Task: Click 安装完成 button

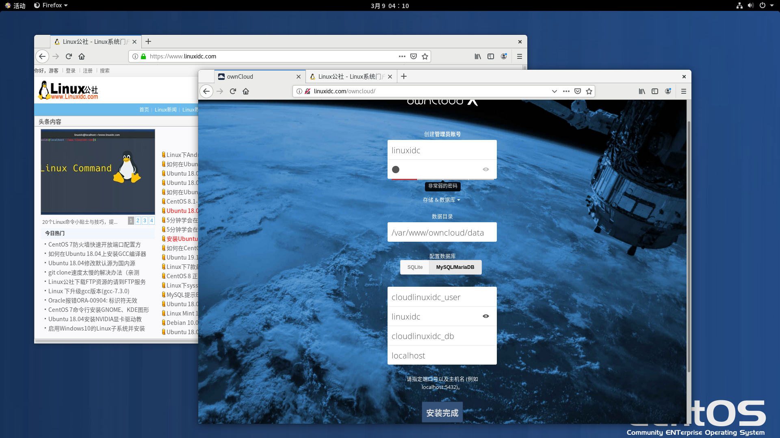Action: click(x=442, y=413)
